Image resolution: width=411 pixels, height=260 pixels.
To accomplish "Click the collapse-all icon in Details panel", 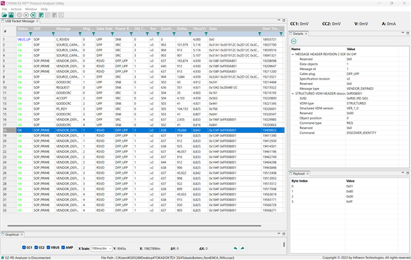I will pyautogui.click(x=293, y=40).
